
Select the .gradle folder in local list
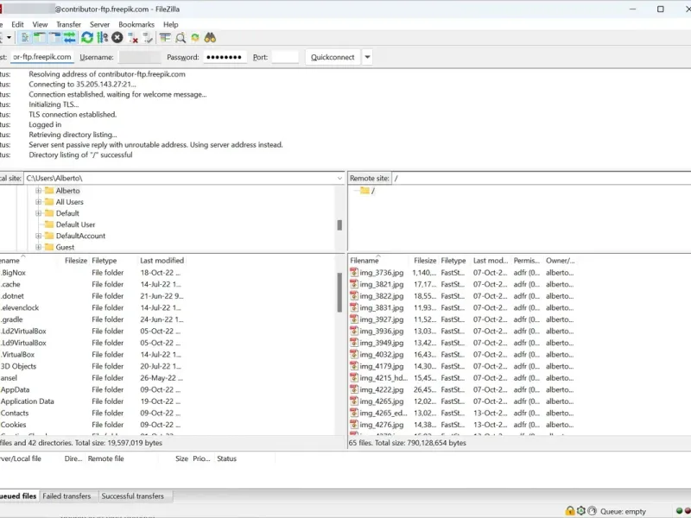click(x=92, y=319)
